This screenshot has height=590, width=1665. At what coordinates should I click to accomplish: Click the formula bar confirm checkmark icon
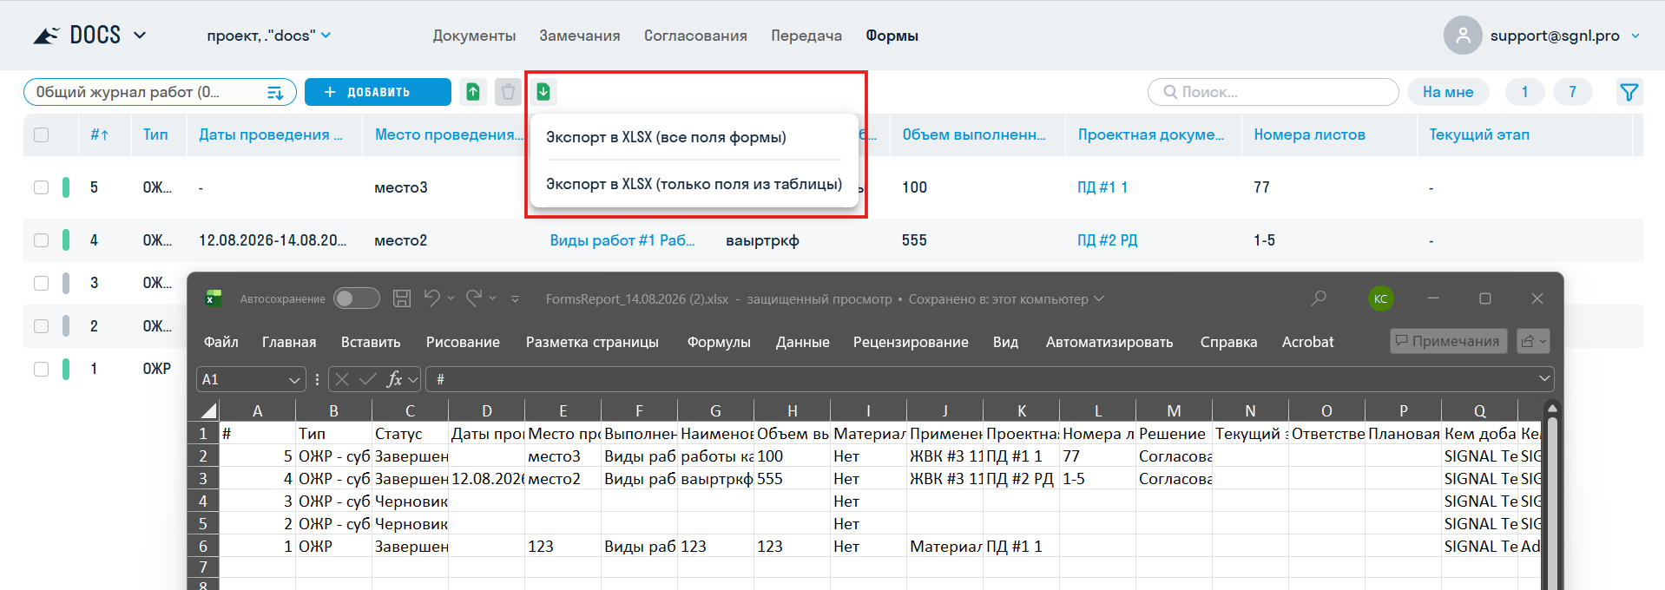(x=368, y=379)
